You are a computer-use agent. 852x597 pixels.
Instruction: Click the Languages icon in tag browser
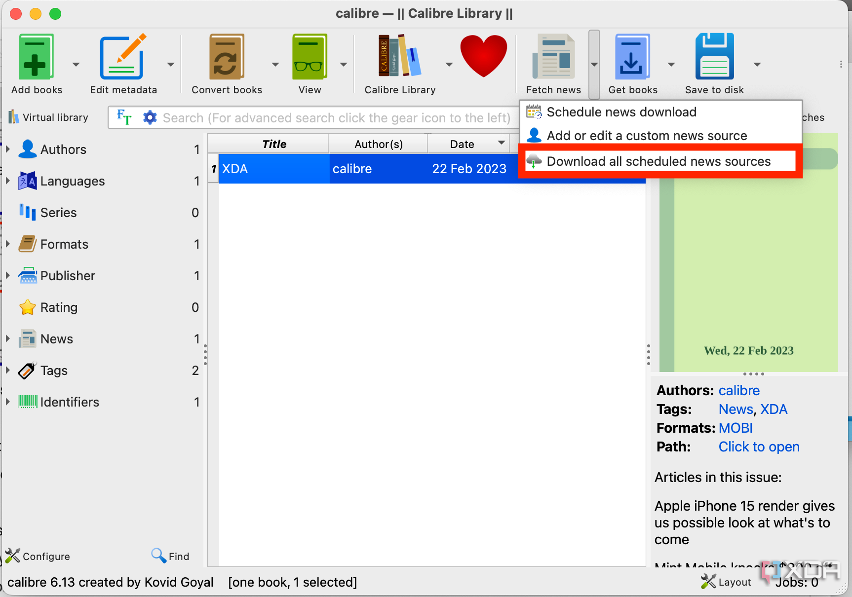point(27,181)
